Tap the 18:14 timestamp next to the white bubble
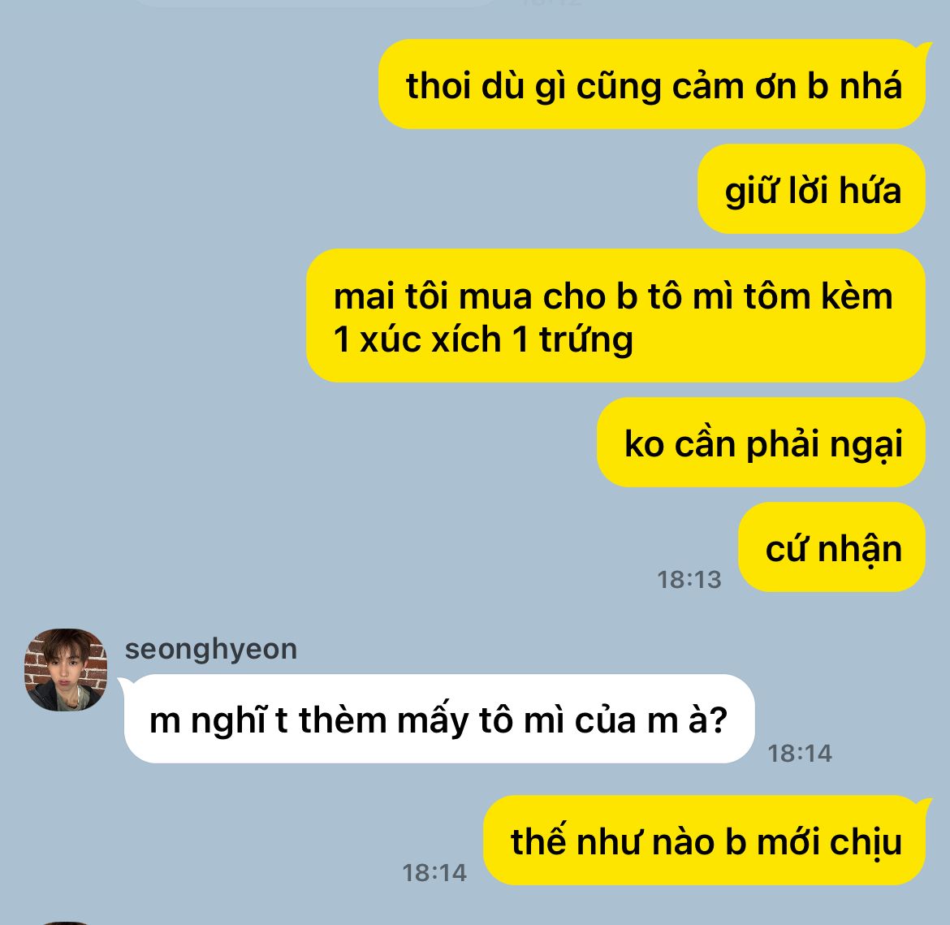Image resolution: width=950 pixels, height=925 pixels. (800, 754)
